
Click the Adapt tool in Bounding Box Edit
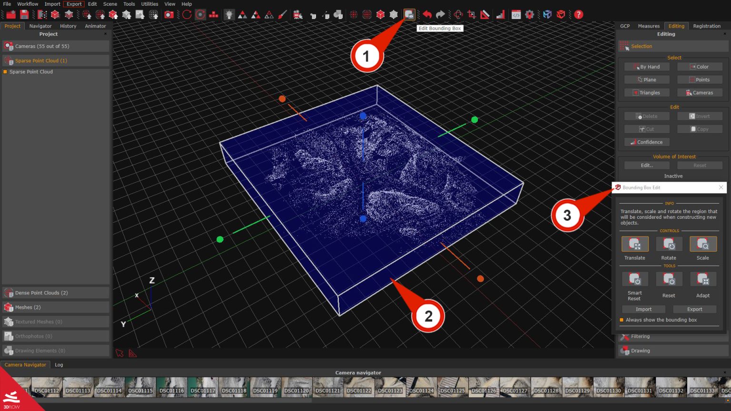703,279
